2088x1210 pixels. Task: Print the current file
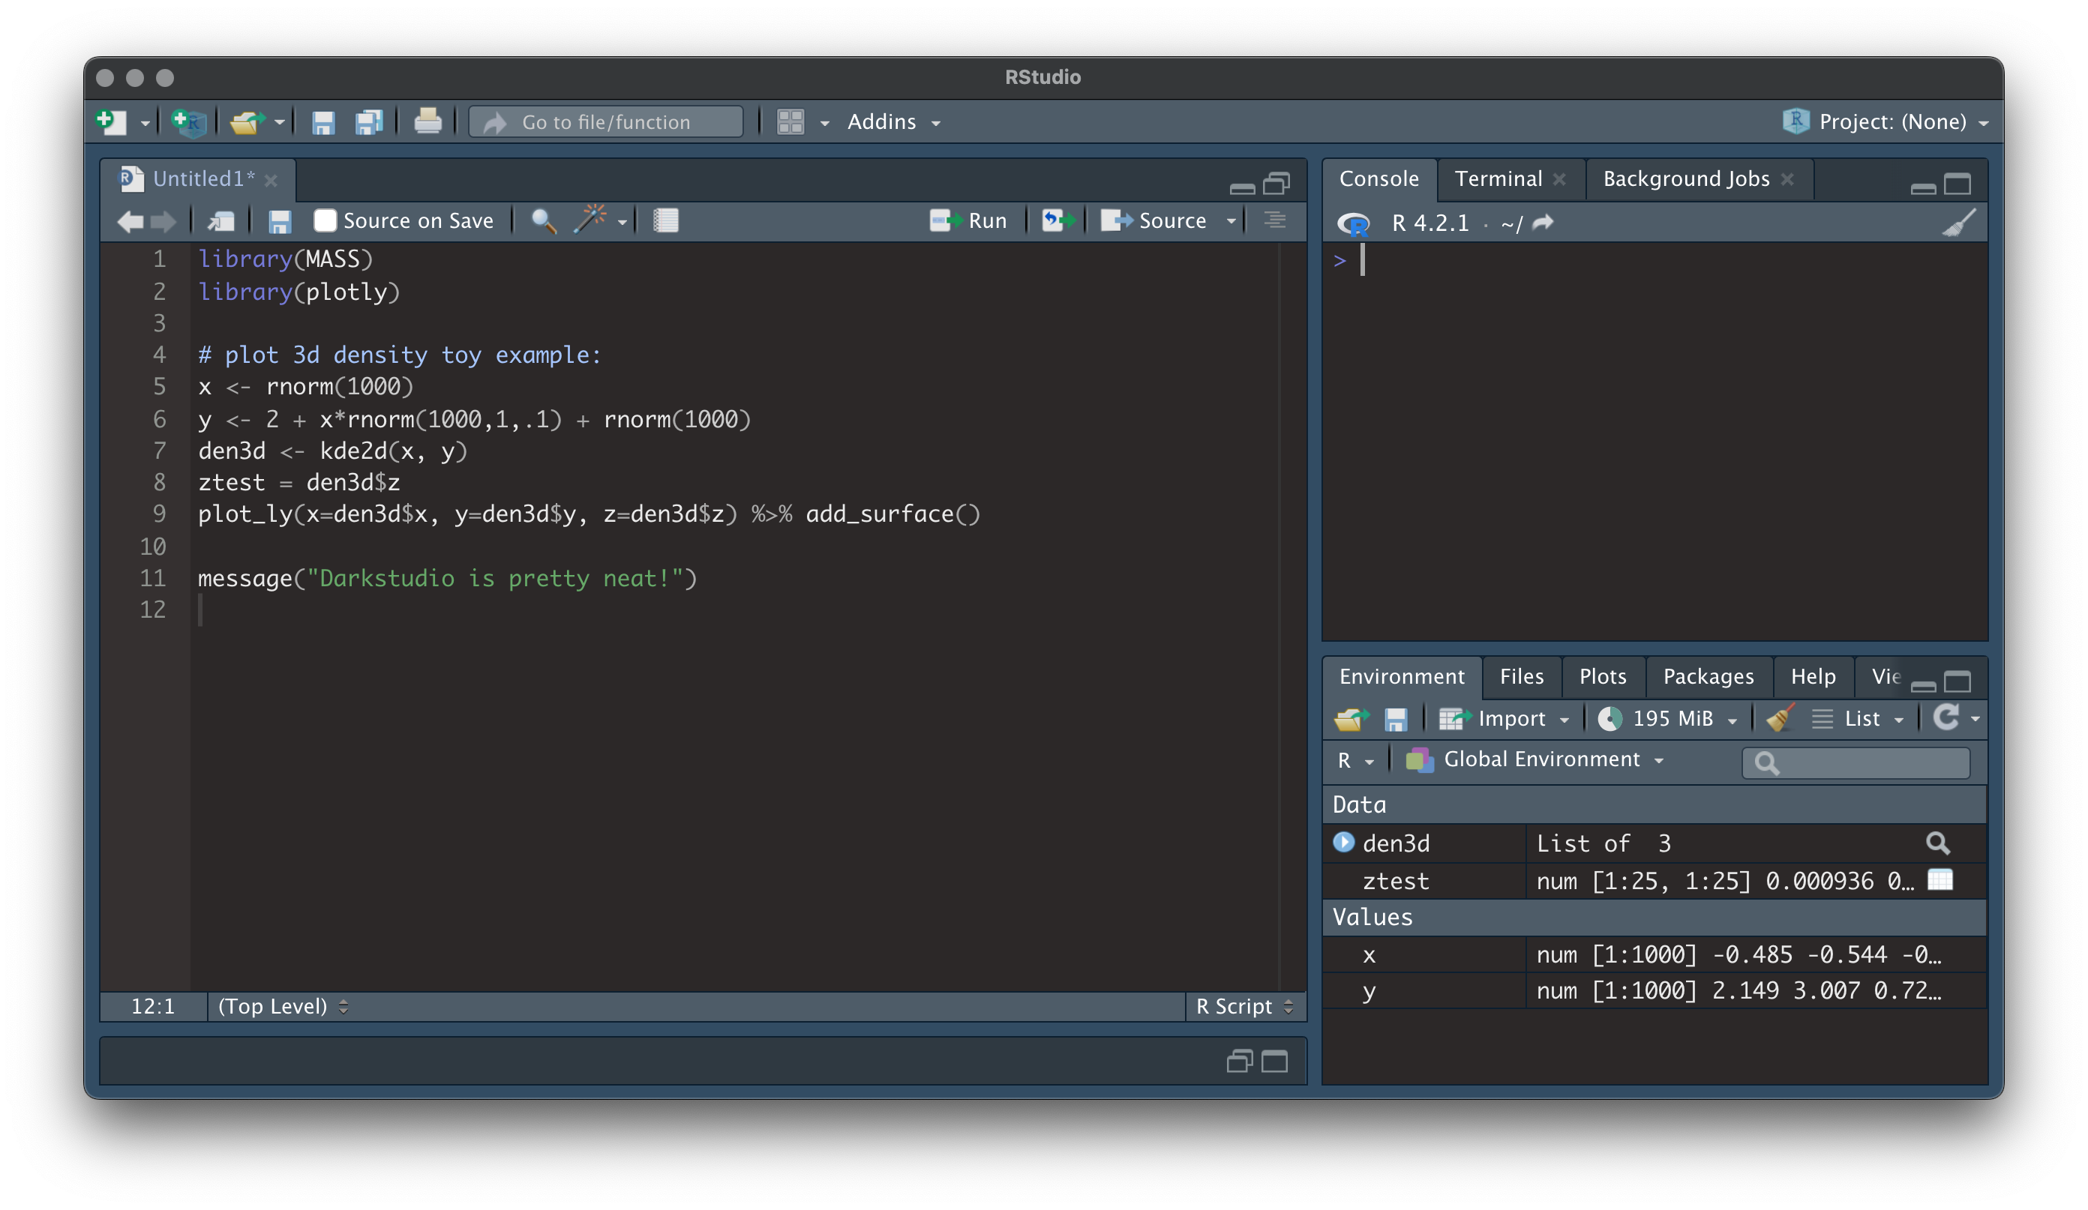click(427, 121)
